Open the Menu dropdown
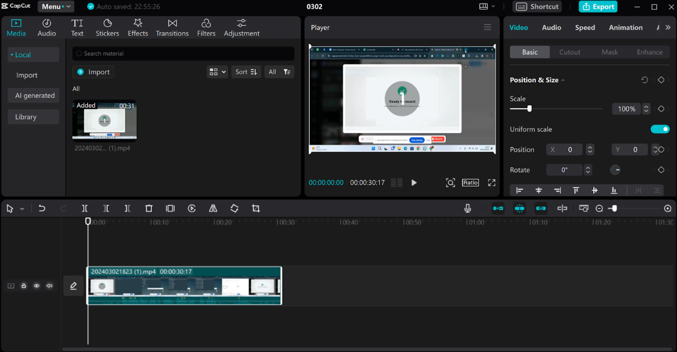Screen dimensions: 677x352 (56, 7)
